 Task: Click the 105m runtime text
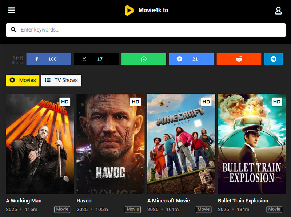pyautogui.click(x=102, y=210)
